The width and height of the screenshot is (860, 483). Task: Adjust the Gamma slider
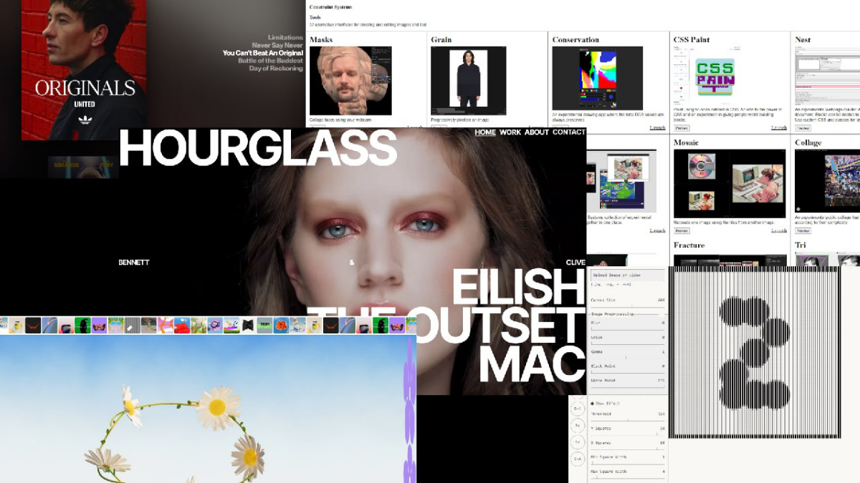[628, 358]
